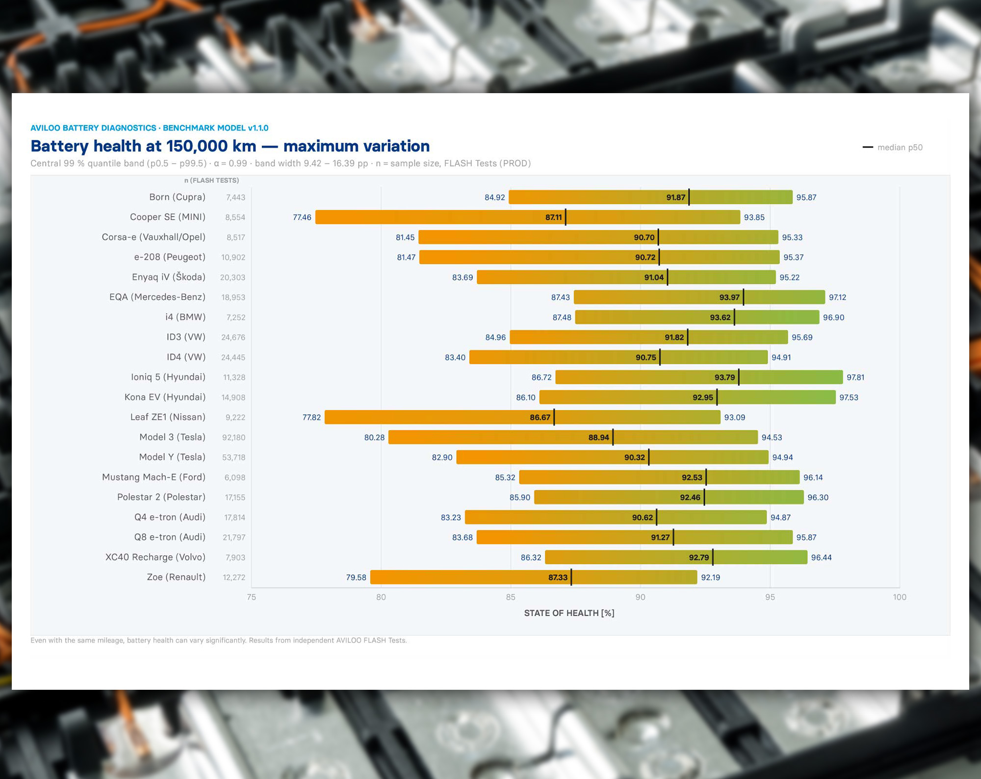This screenshot has width=981, height=779.
Task: Click the Kona EV upper bound value "97.53"
Action: (849, 398)
